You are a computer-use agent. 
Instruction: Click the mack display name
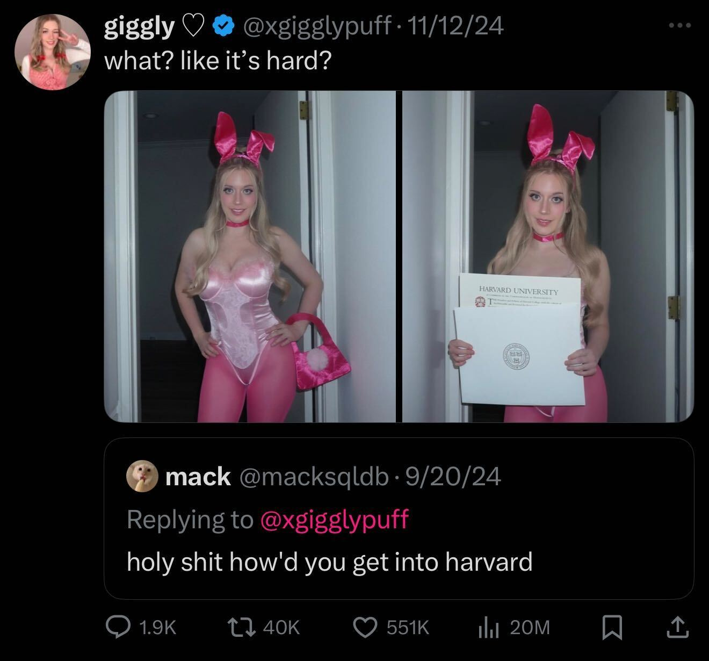point(198,476)
